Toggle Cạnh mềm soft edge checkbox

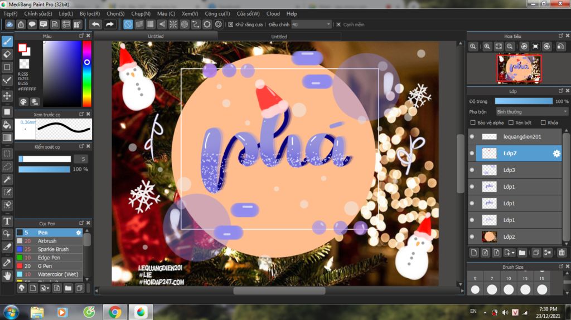[338, 24]
